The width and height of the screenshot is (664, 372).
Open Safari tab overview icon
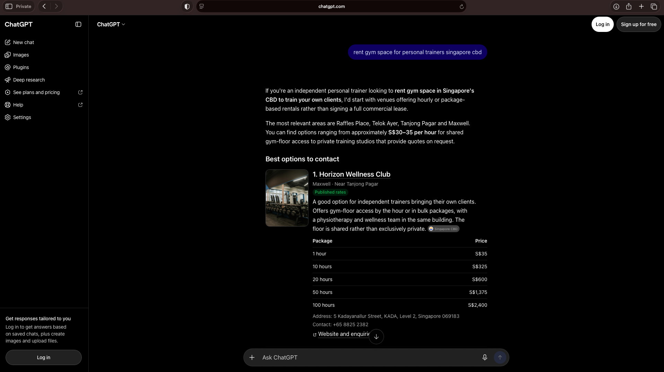(654, 7)
